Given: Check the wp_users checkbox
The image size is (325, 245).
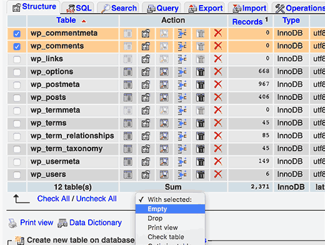Looking at the screenshot, I should (17, 175).
